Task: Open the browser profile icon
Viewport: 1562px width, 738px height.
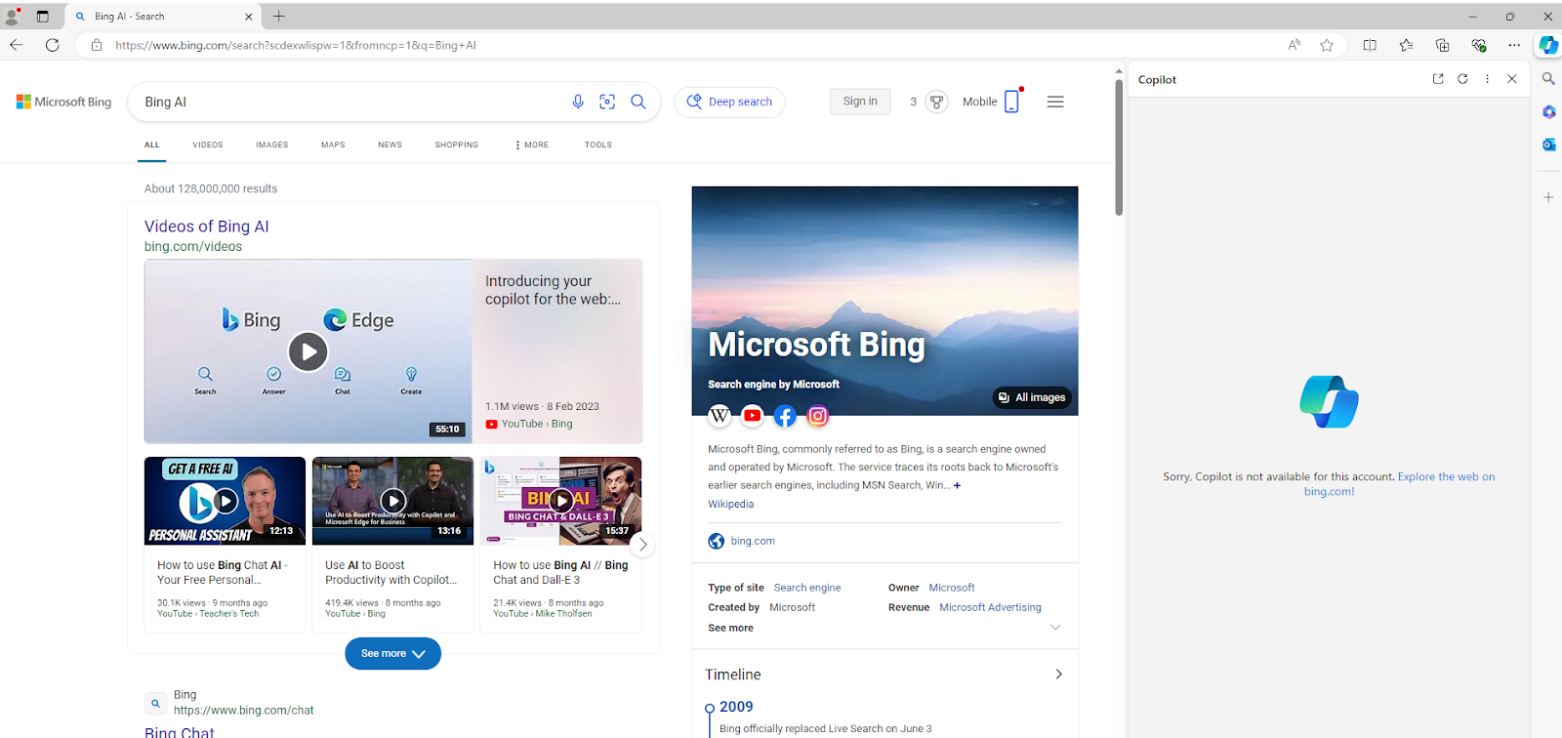Action: pyautogui.click(x=13, y=16)
